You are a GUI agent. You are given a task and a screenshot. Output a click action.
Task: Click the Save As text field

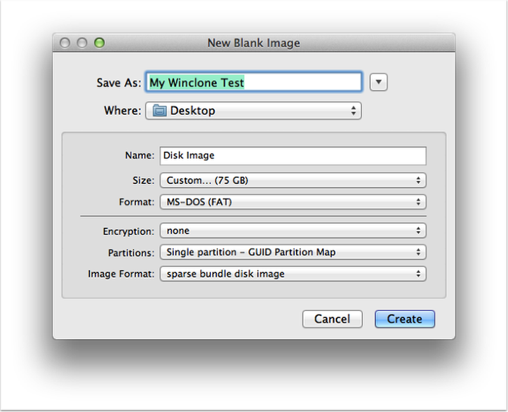coord(286,81)
